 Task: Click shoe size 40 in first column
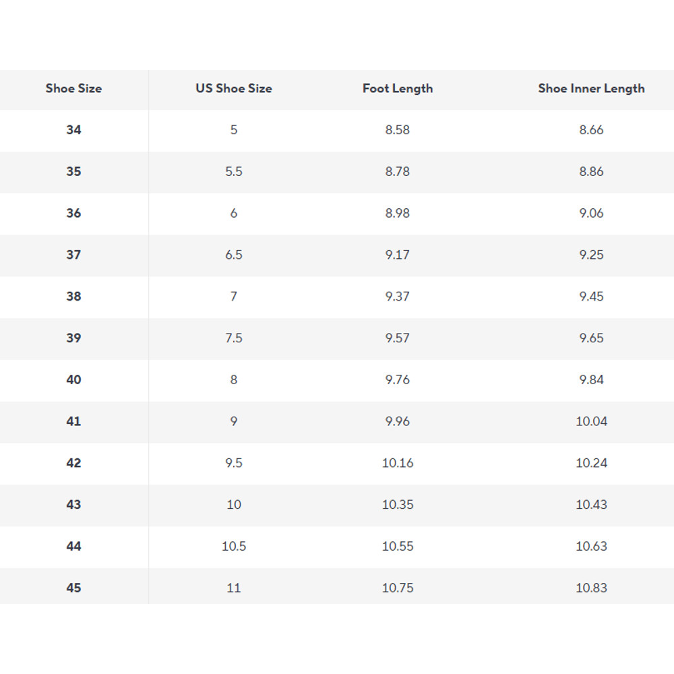click(x=73, y=380)
